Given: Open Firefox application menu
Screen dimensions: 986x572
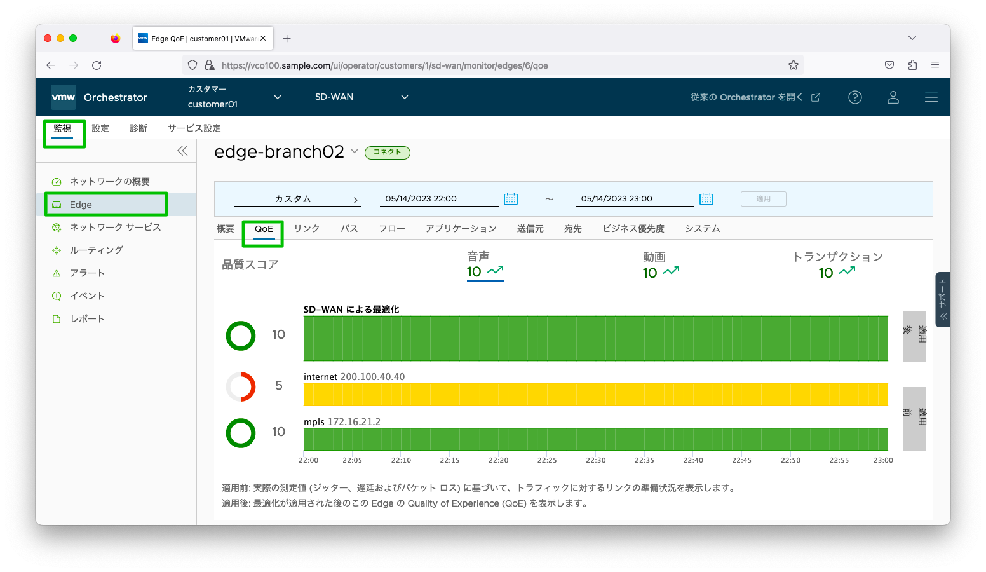Looking at the screenshot, I should [x=935, y=65].
